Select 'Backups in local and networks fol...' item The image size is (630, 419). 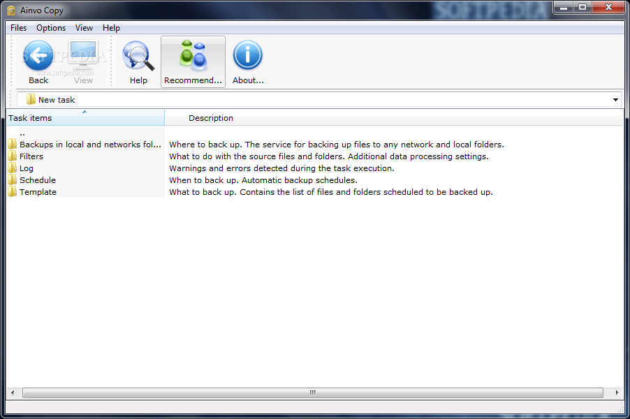(x=90, y=145)
